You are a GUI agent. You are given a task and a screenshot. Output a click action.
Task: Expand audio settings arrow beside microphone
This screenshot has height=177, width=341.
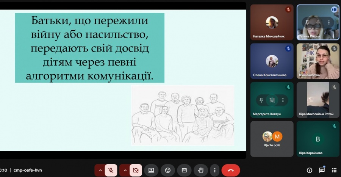tap(100, 170)
